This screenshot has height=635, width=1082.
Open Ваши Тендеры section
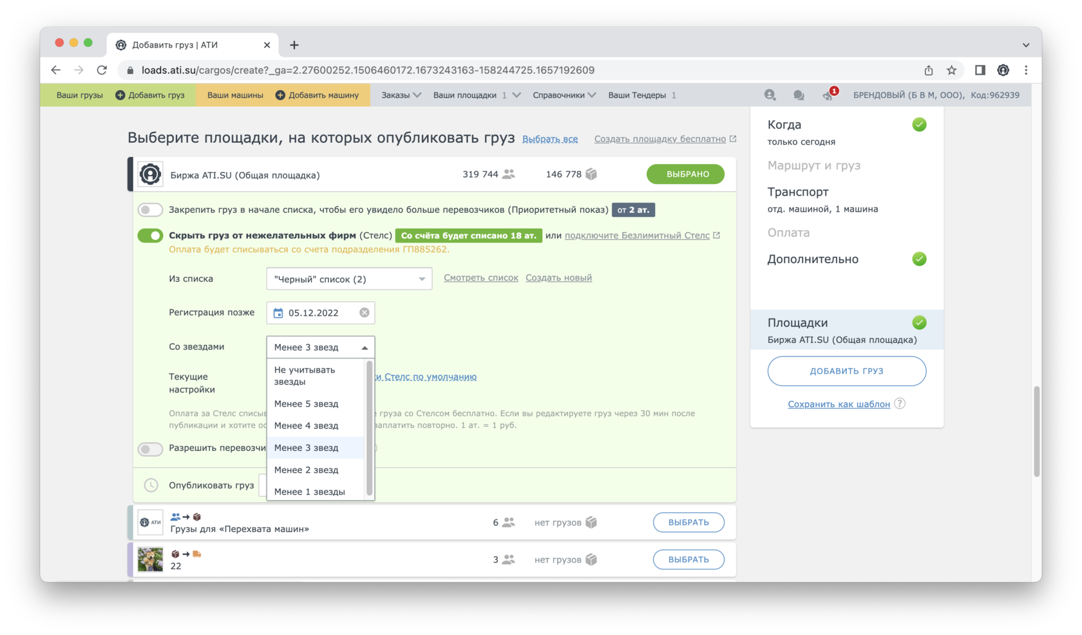(642, 95)
